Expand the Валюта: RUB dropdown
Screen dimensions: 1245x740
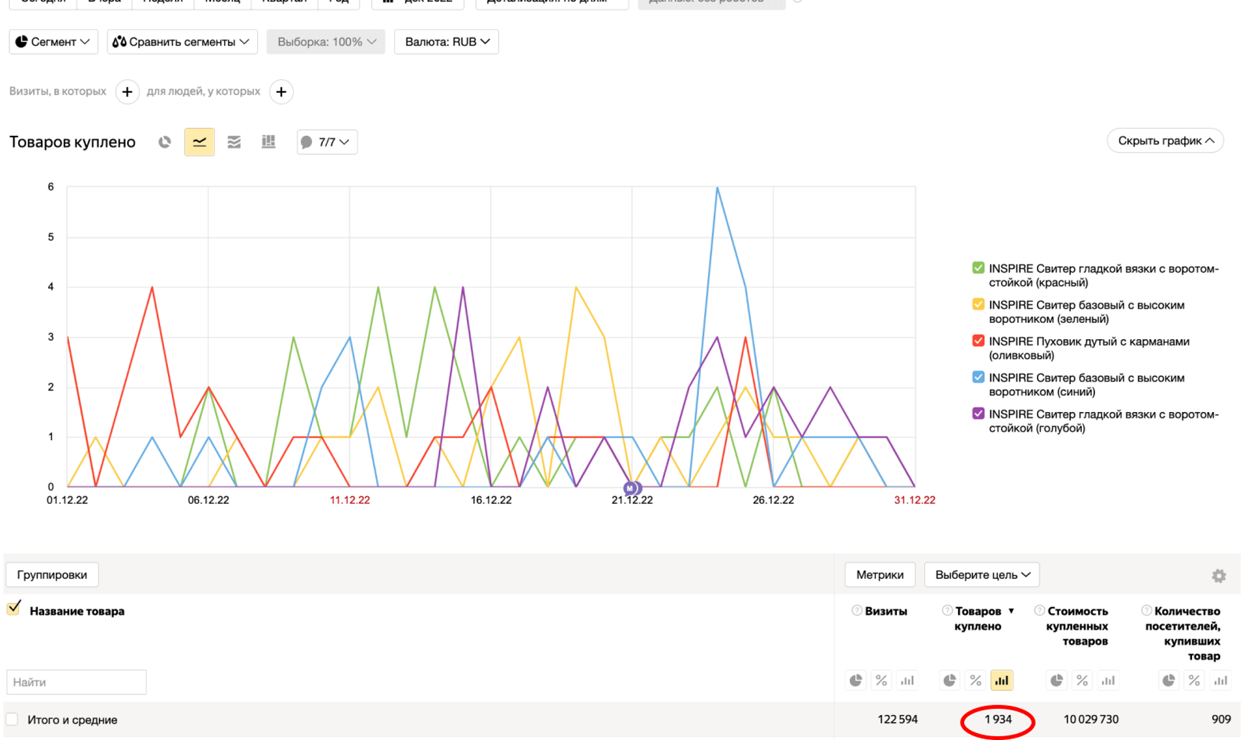click(x=446, y=42)
